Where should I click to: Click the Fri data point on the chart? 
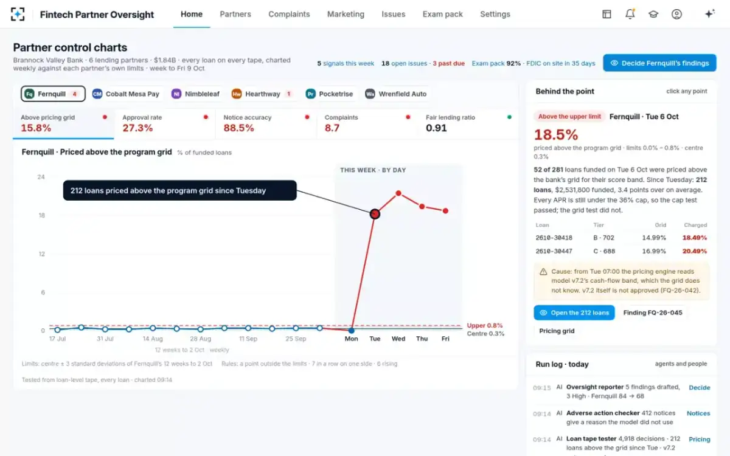445,211
